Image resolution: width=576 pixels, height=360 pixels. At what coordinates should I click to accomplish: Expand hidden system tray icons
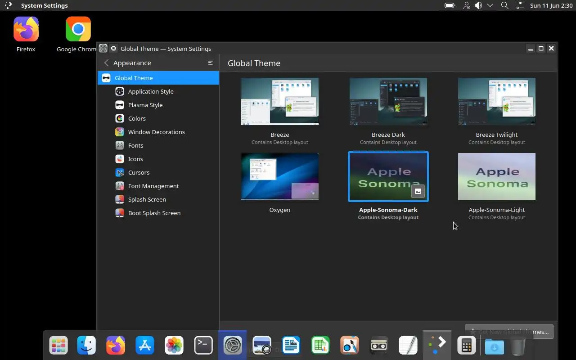(x=490, y=5)
